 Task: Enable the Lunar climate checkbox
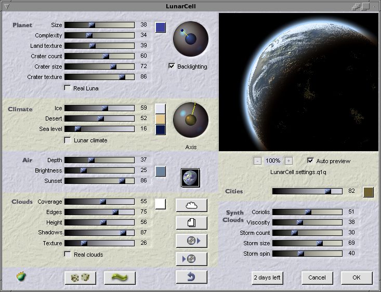67,140
